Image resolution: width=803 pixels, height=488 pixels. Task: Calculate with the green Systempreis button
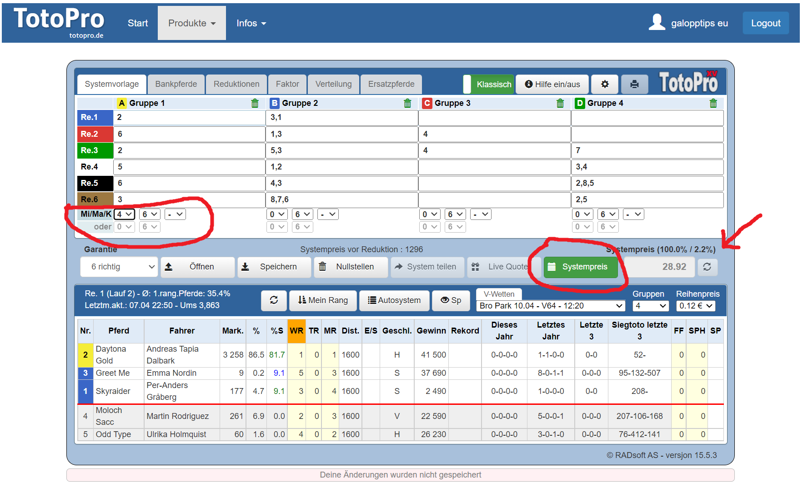[x=581, y=267]
